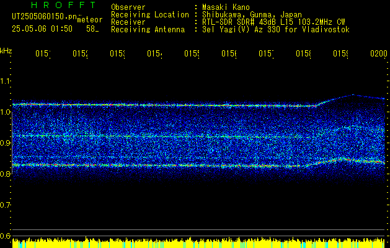The height and width of the screenshot is (248, 390).
Task: Select the RTL-SDR SDR# 43dB receiver text
Action: click(x=273, y=22)
